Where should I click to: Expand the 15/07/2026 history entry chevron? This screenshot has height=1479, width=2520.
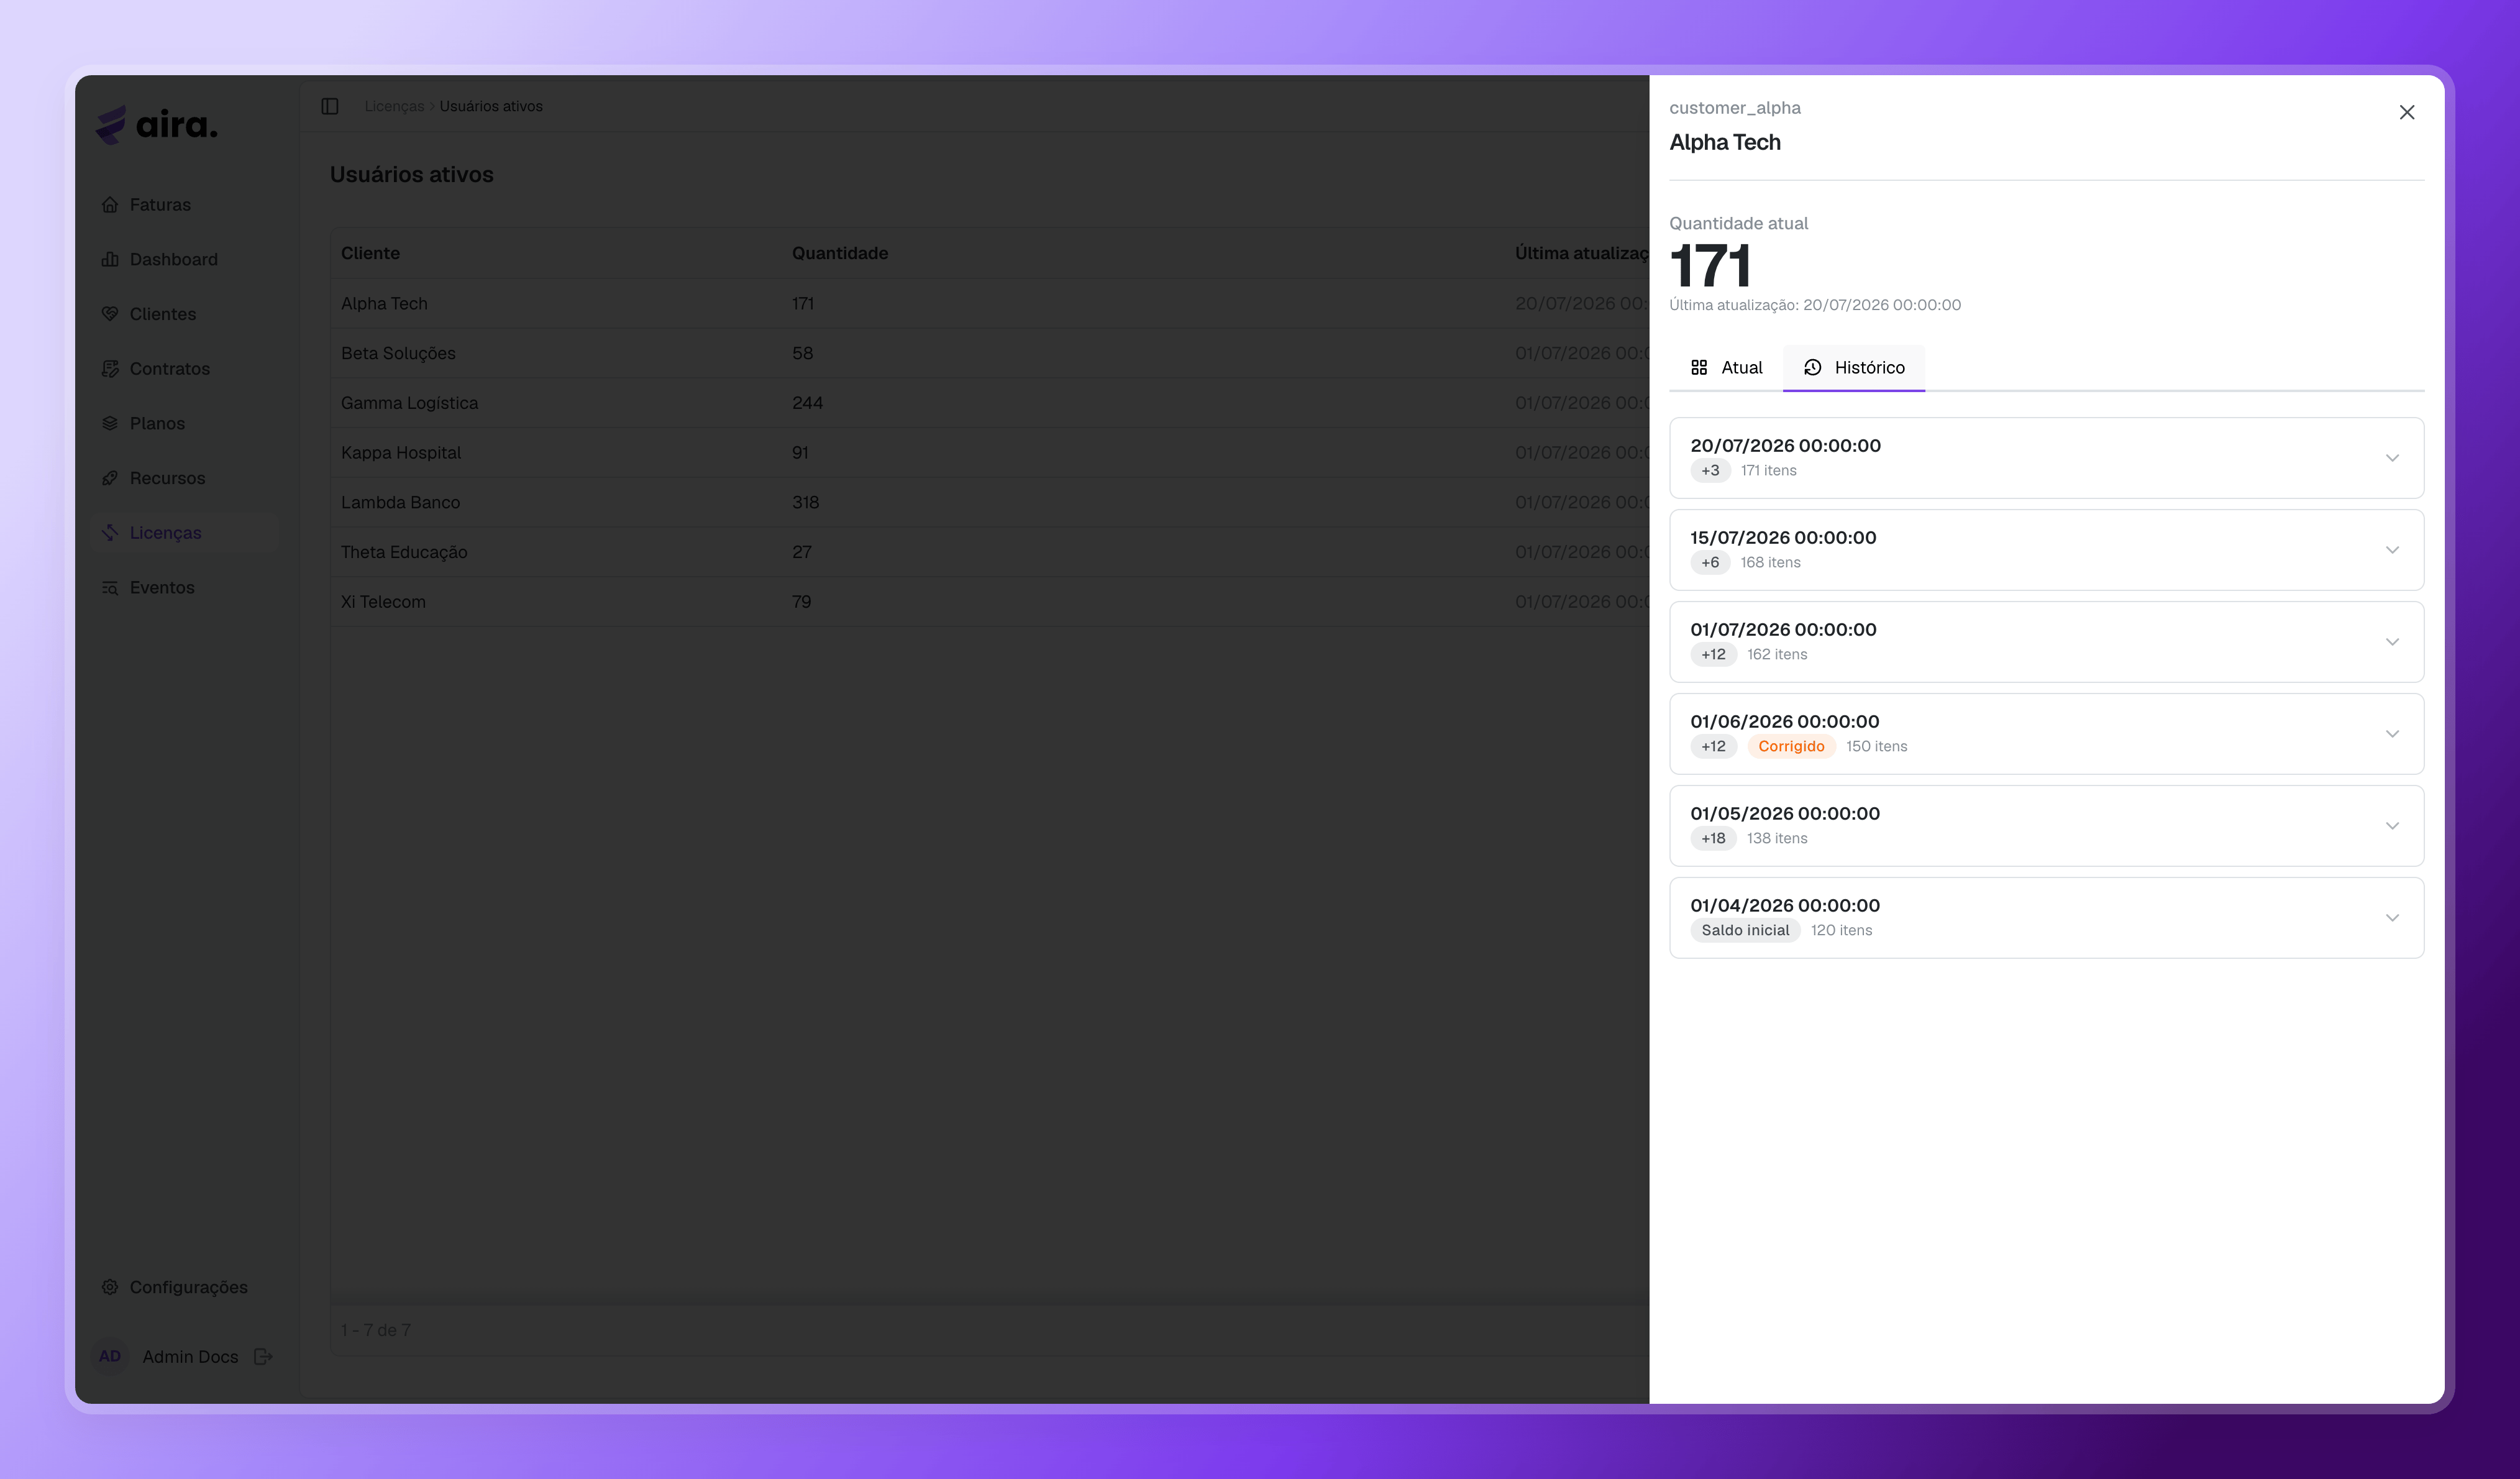pyautogui.click(x=2392, y=550)
